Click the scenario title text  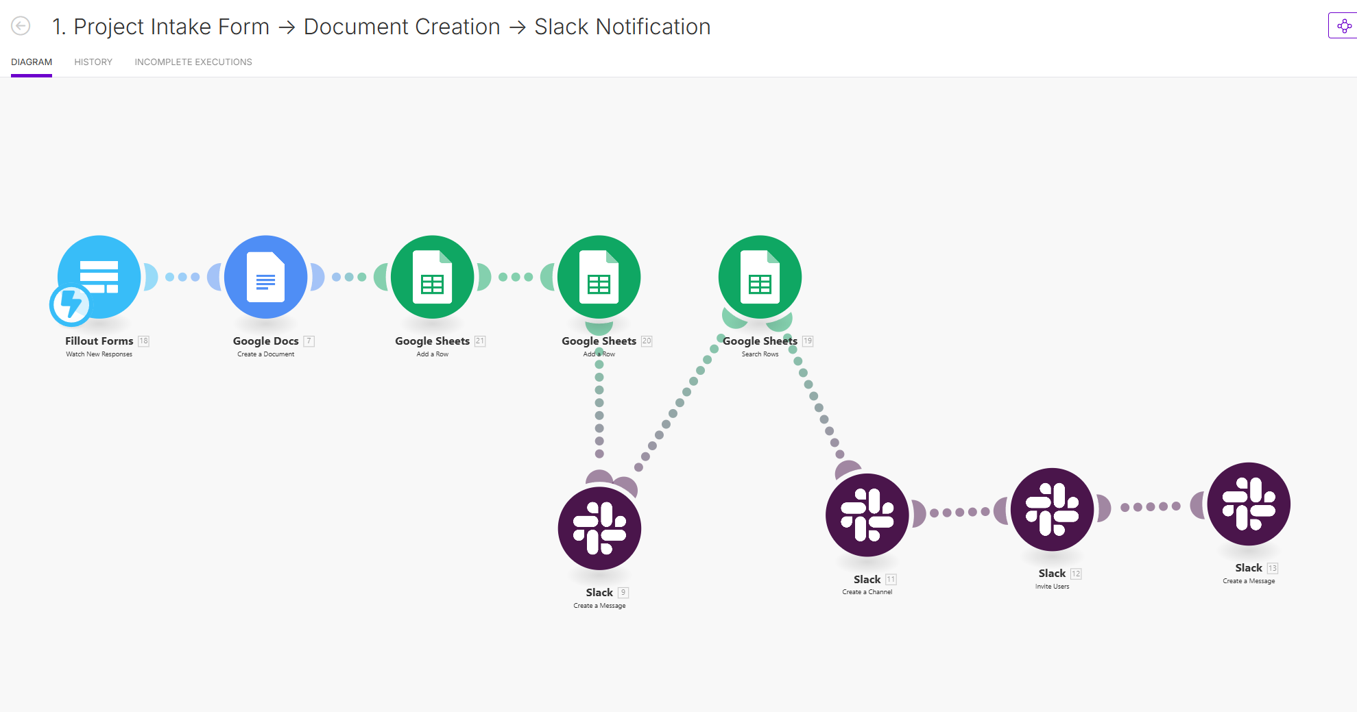point(381,26)
